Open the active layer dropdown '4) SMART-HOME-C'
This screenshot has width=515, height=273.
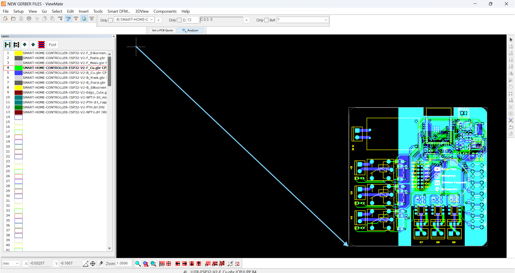coord(134,20)
